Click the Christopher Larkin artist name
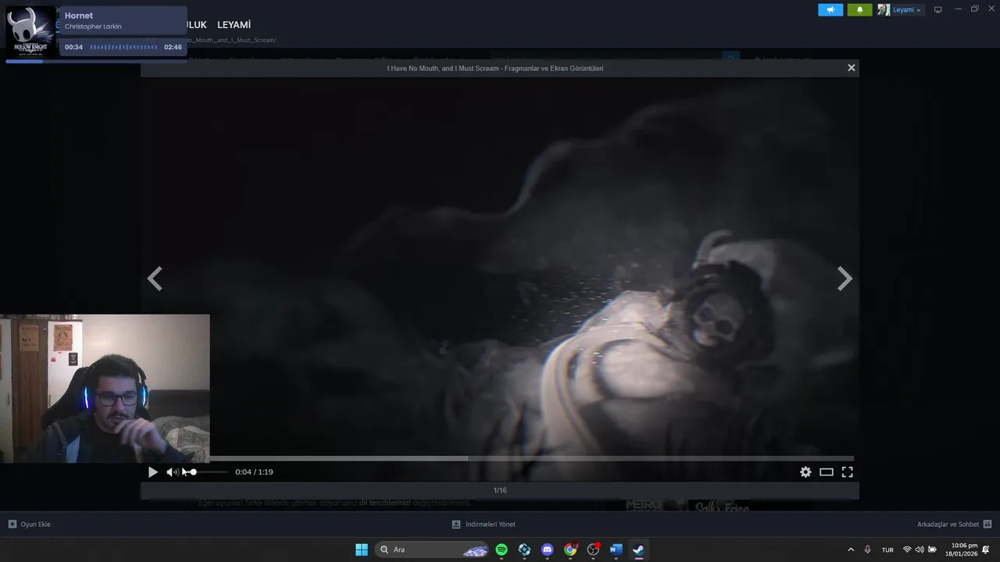The height and width of the screenshot is (562, 1000). (93, 27)
